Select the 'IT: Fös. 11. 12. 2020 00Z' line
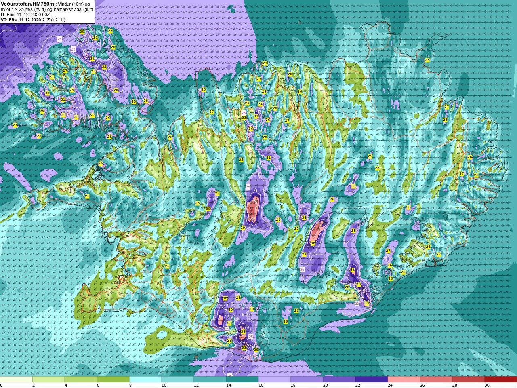Screen dimensions: 517x388 [x=25, y=15]
